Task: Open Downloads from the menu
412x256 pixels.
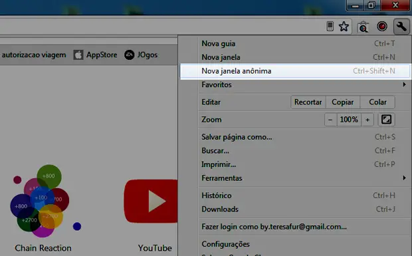Action: point(295,209)
